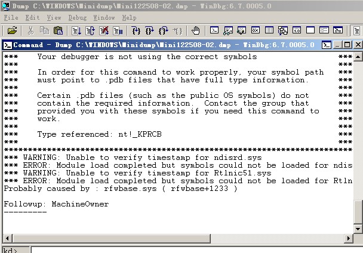Open the Help menu
Screen dimensions: 363x253
click(x=129, y=17)
